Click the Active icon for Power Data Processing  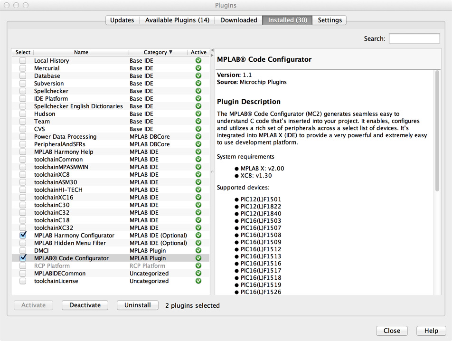pos(198,137)
